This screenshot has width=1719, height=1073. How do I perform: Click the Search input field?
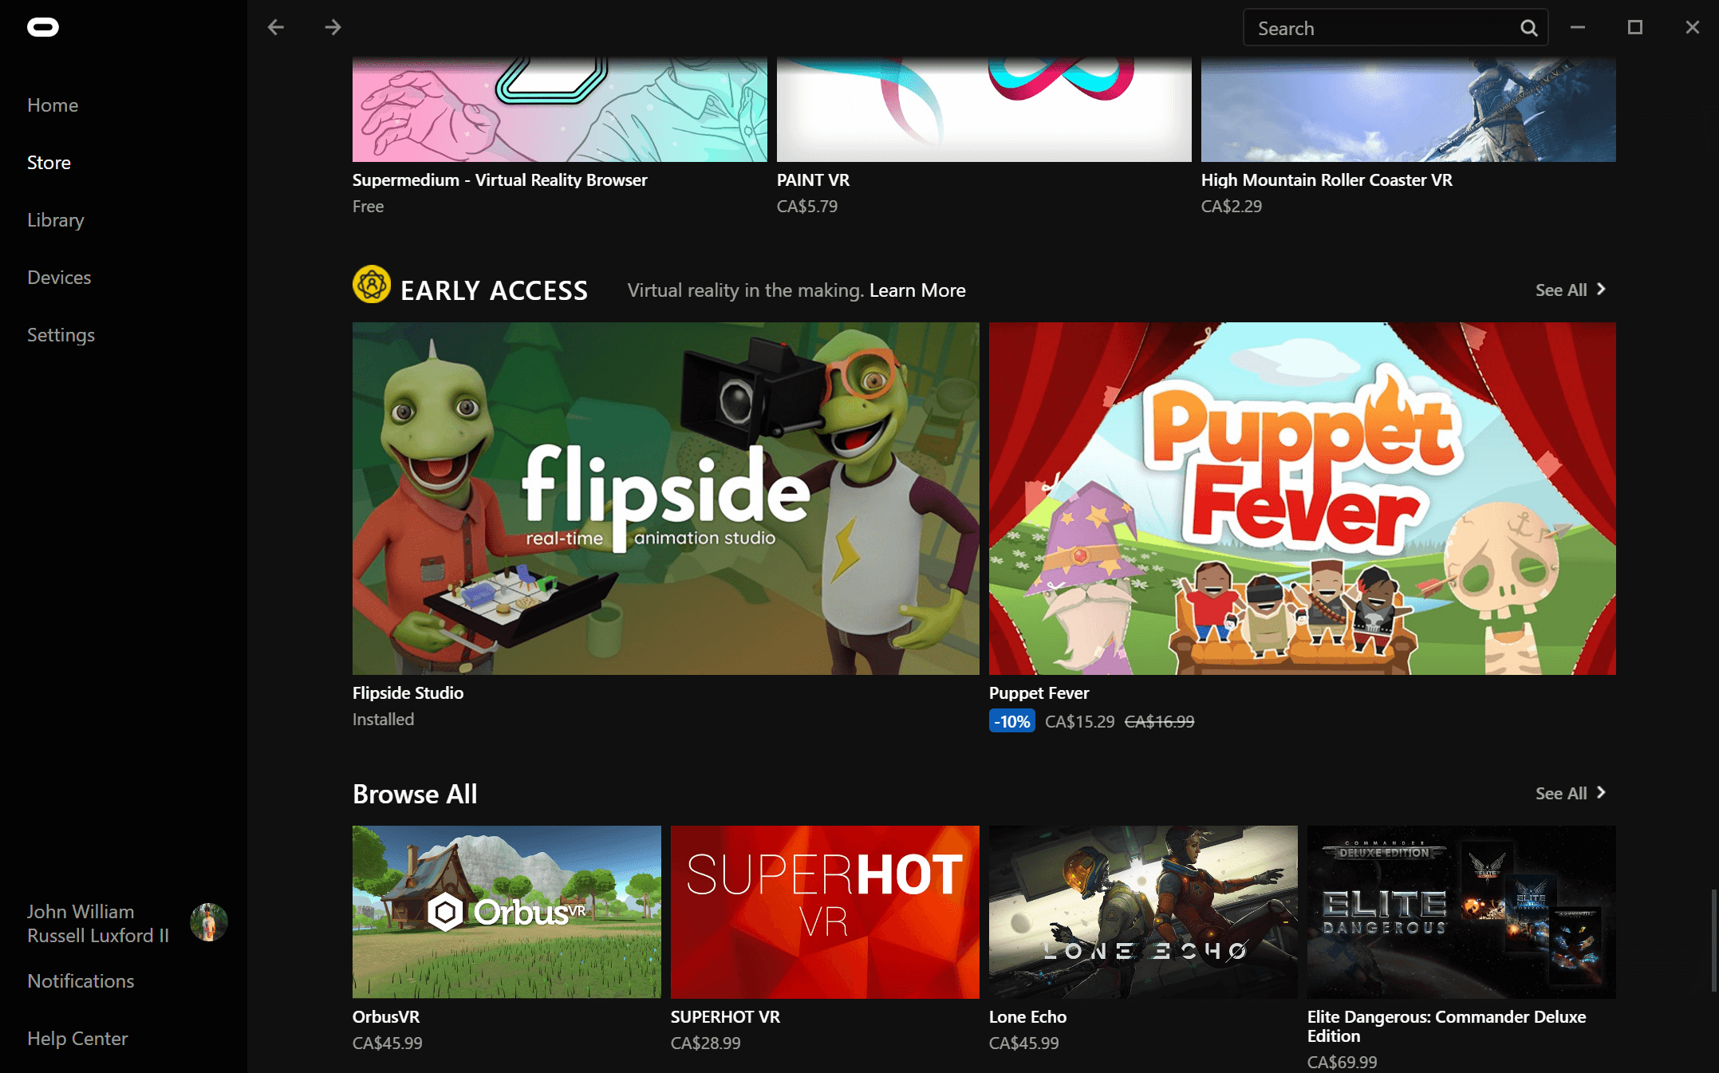click(1396, 28)
